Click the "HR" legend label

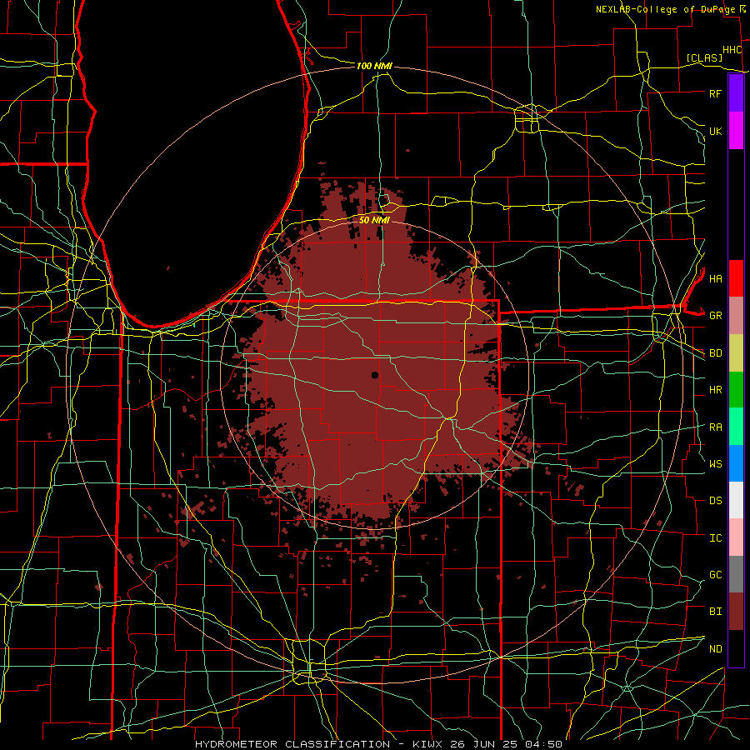pyautogui.click(x=715, y=390)
